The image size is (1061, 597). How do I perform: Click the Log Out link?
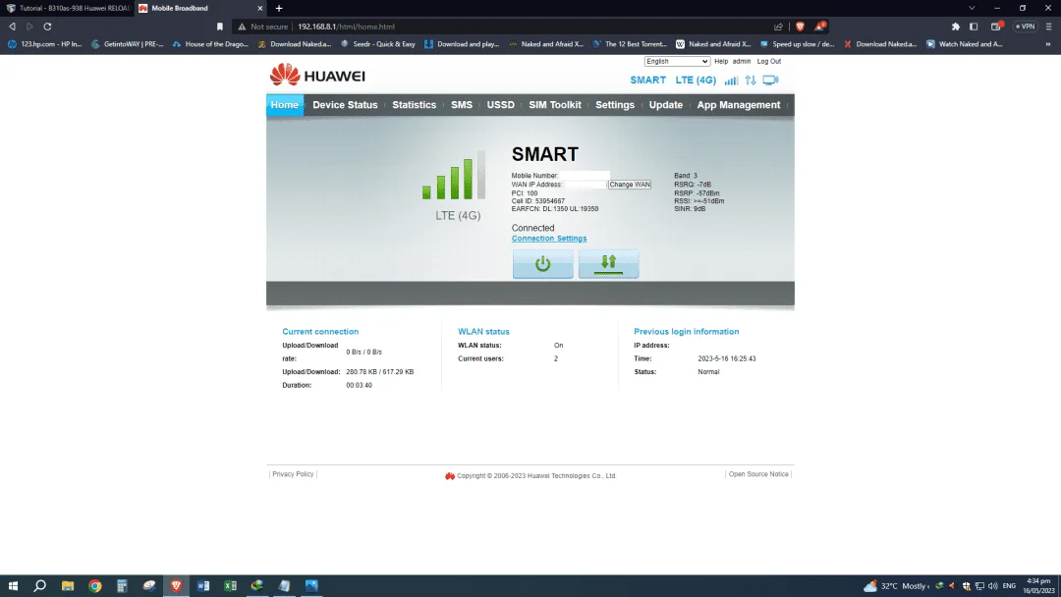[768, 61]
